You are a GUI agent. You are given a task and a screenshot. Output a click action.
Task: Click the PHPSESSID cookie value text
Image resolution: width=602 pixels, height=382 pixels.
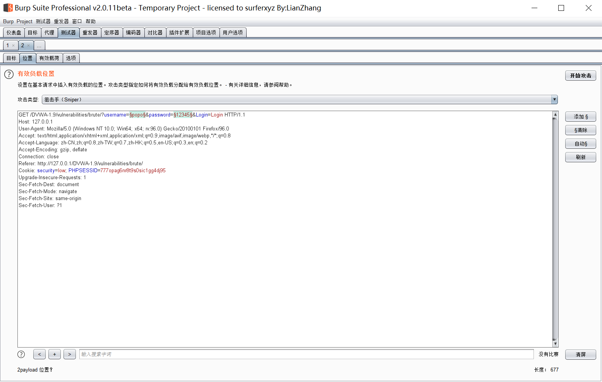133,171
